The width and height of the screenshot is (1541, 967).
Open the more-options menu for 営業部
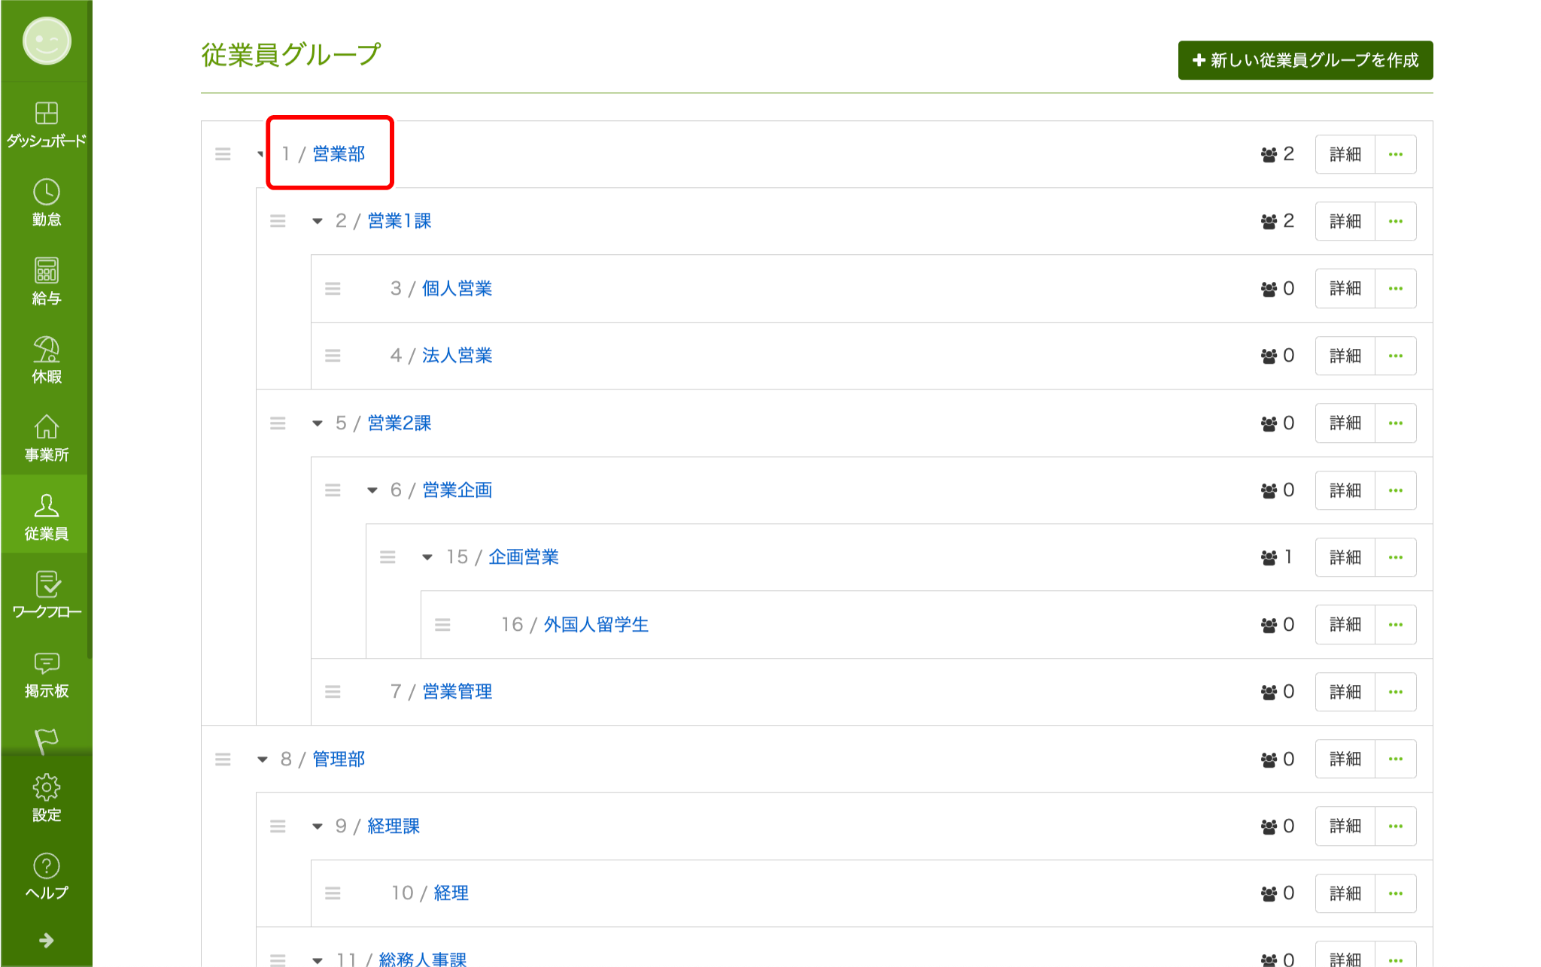(1396, 154)
